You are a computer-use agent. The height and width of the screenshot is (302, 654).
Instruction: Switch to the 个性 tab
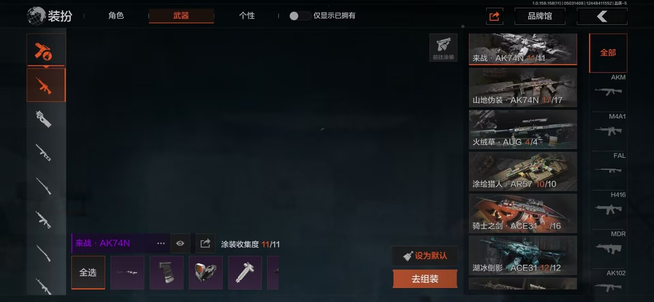[247, 16]
